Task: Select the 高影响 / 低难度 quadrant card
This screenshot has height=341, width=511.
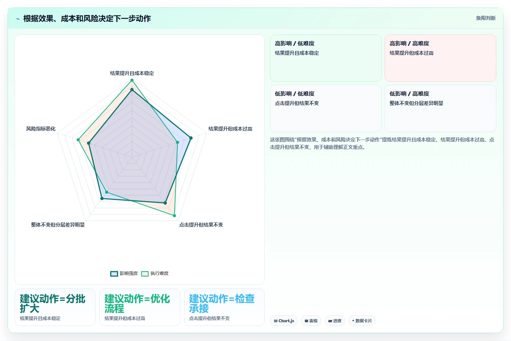Action: coord(326,58)
